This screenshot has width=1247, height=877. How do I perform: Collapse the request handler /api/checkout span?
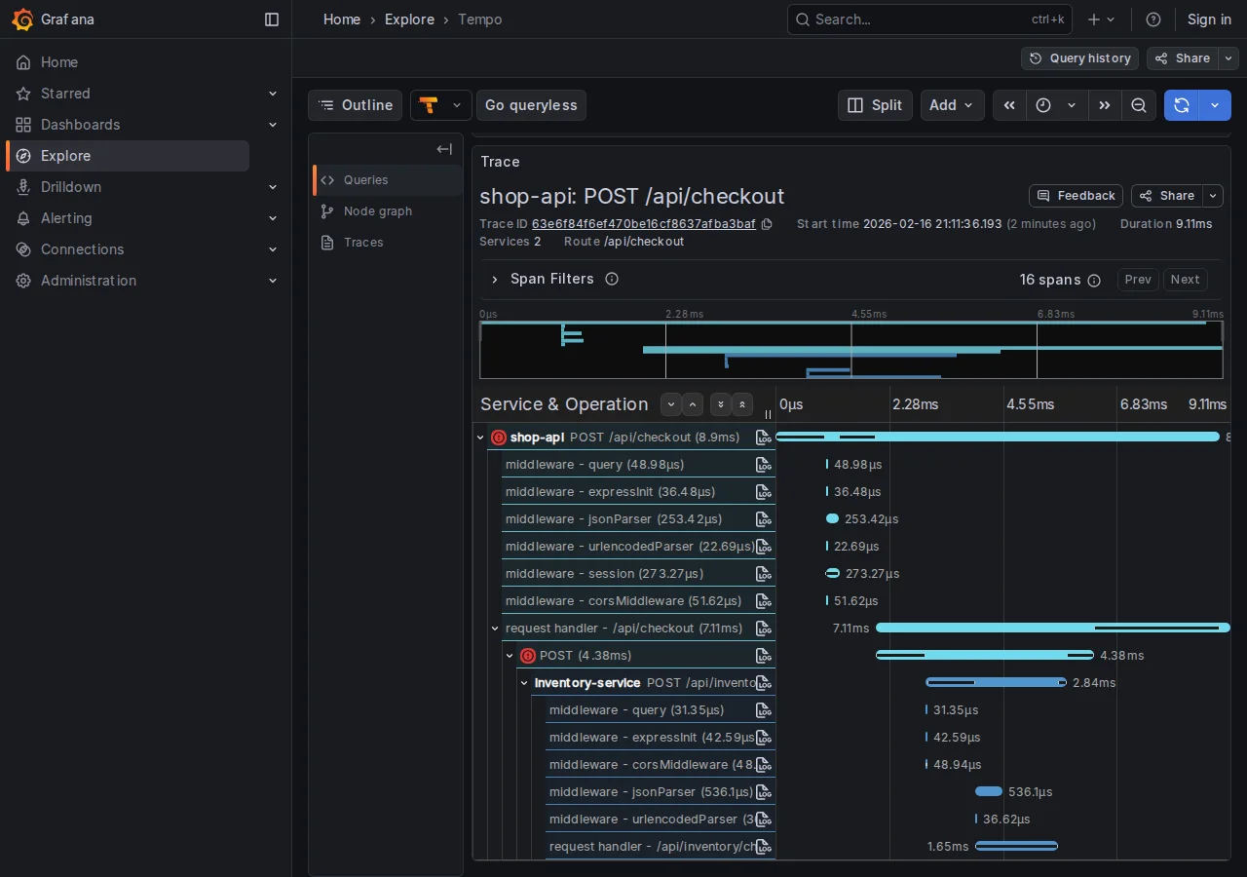[495, 629]
